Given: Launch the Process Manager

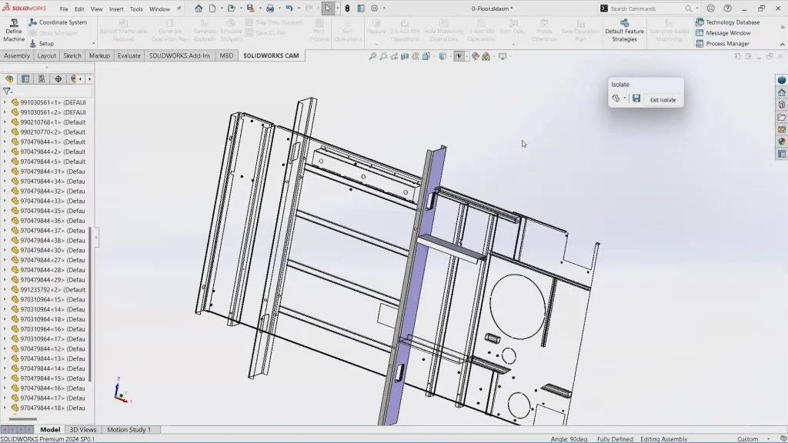Looking at the screenshot, I should point(702,44).
